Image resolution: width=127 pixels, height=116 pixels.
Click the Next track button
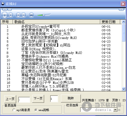[x=24, y=15]
